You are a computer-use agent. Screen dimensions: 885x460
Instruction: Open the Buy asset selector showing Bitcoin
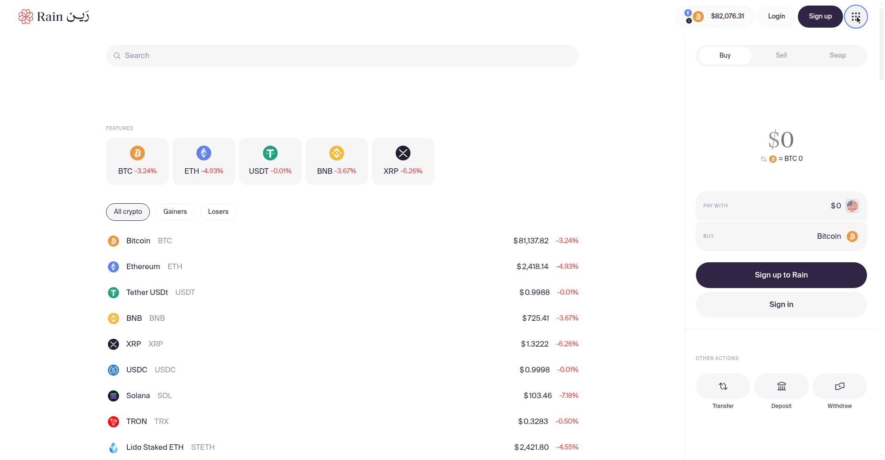click(781, 236)
